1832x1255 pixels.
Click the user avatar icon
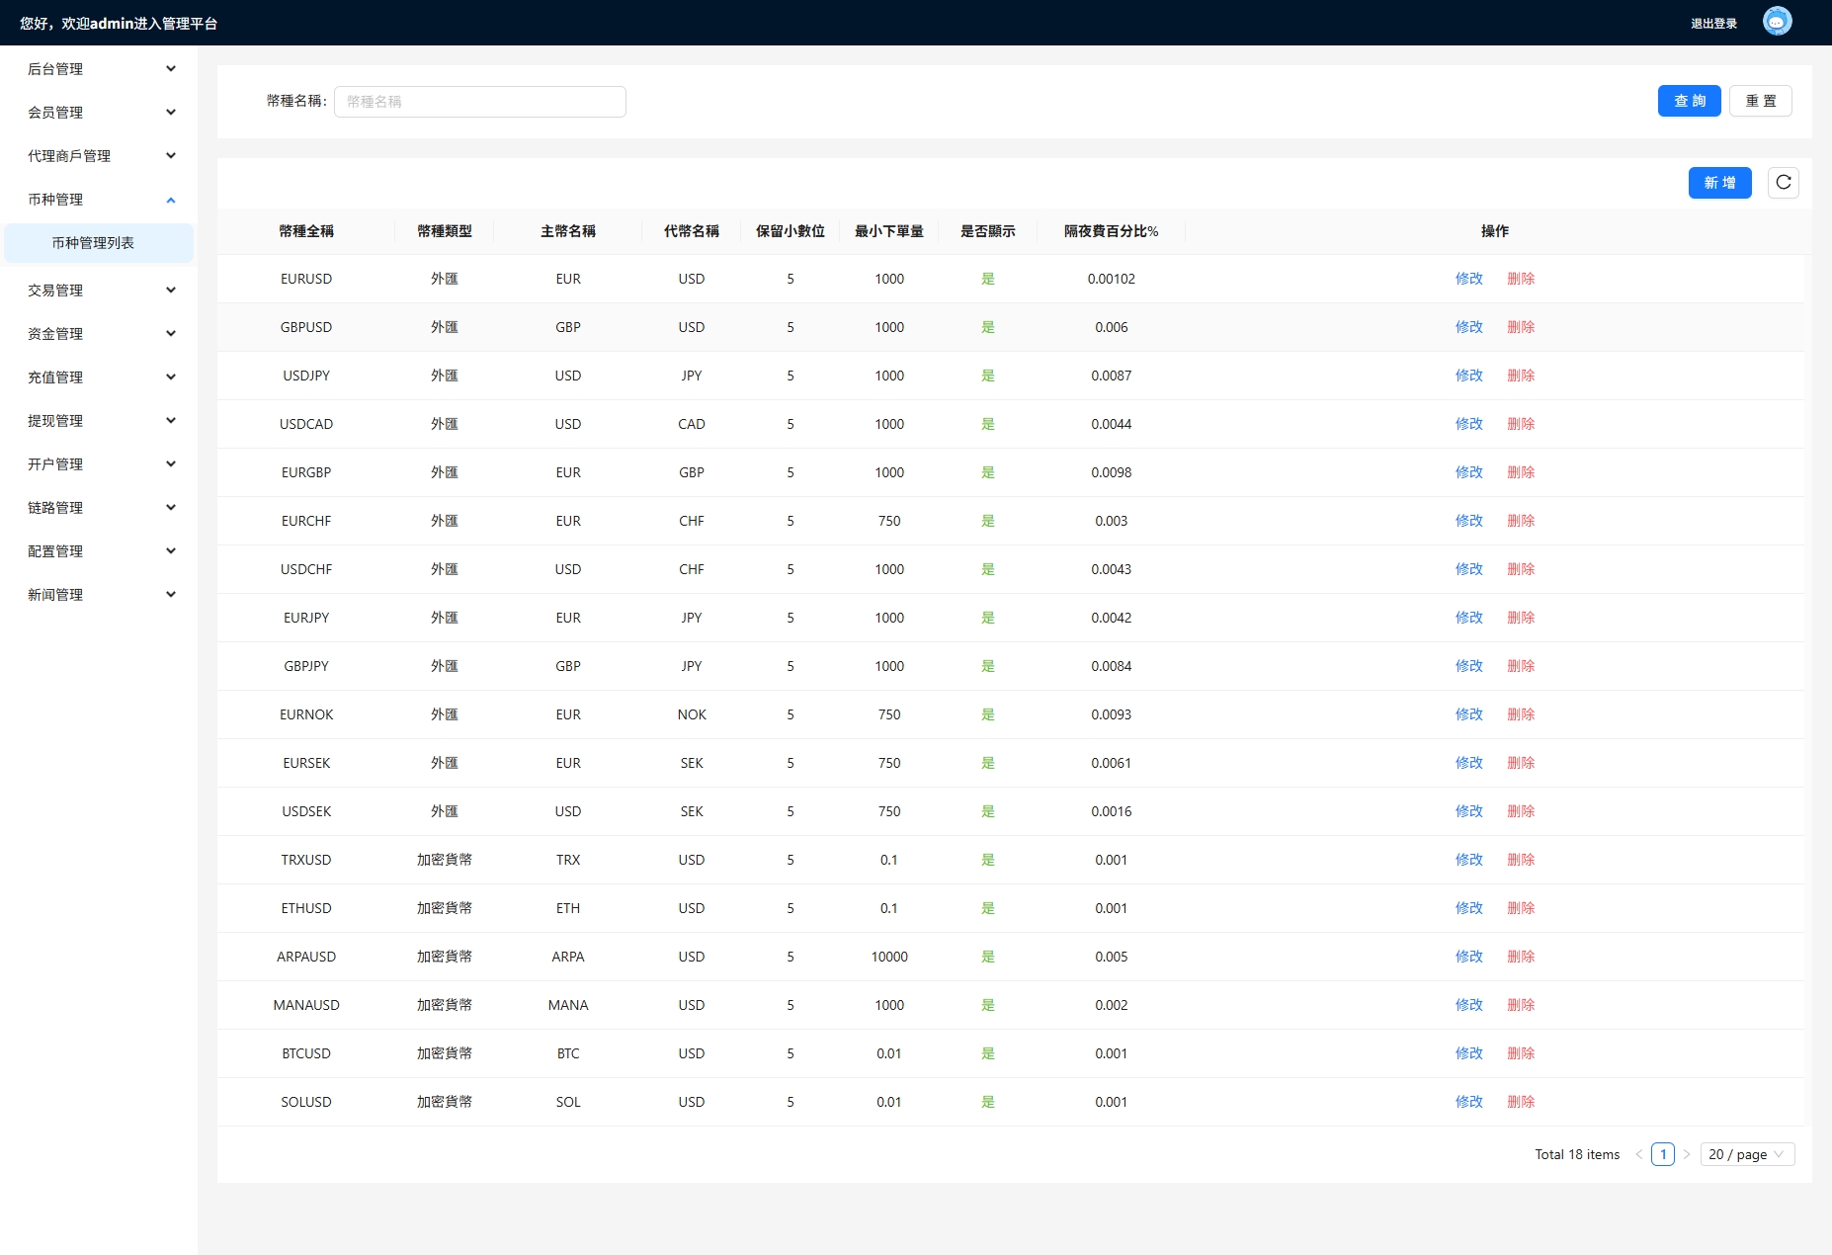(x=1777, y=22)
